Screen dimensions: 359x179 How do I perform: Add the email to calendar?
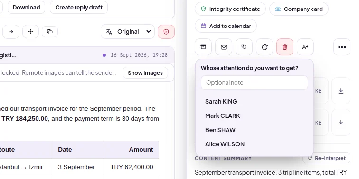click(226, 26)
